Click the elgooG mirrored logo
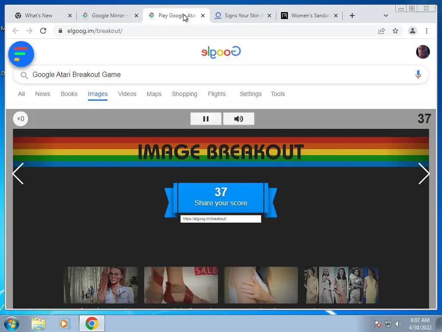This screenshot has width=442, height=332. tap(221, 52)
